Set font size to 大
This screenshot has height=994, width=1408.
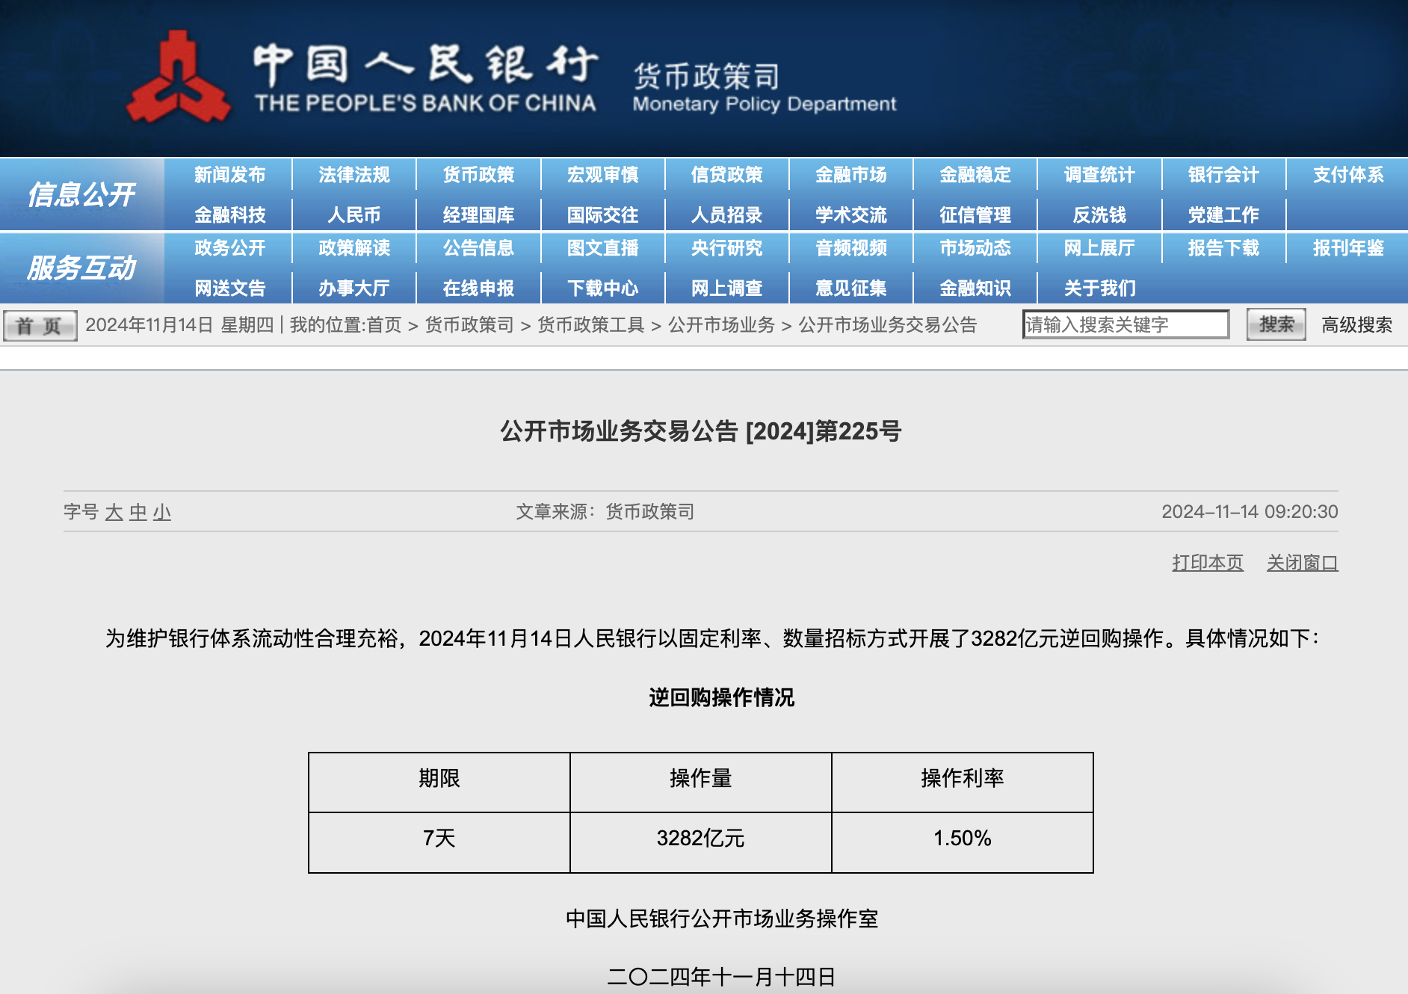pyautogui.click(x=114, y=512)
